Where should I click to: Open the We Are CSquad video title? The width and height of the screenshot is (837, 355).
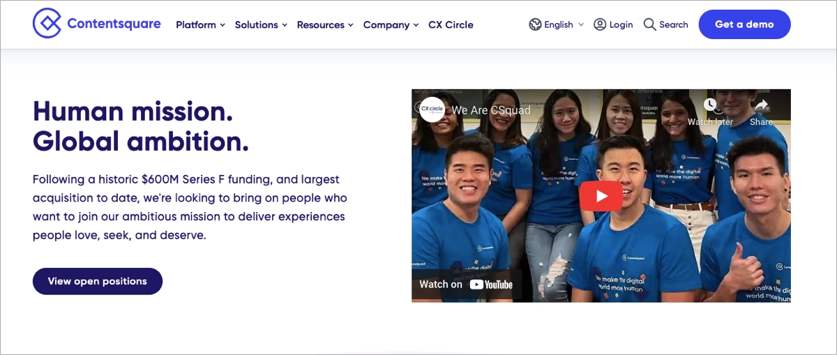(x=491, y=110)
